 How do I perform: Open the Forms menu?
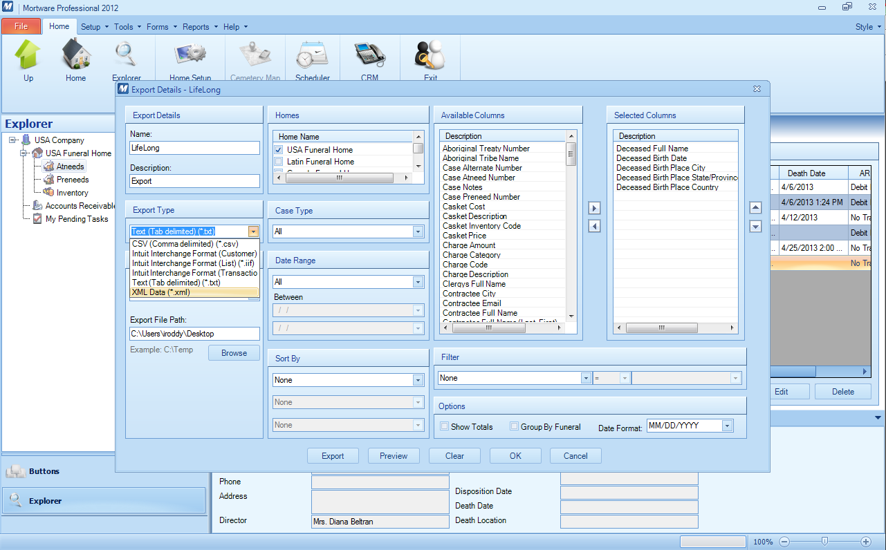pos(161,27)
